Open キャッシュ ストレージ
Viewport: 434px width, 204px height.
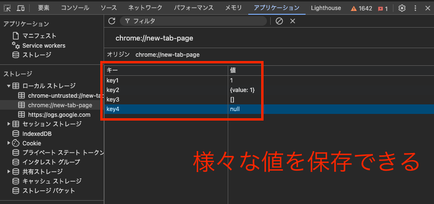point(52,181)
